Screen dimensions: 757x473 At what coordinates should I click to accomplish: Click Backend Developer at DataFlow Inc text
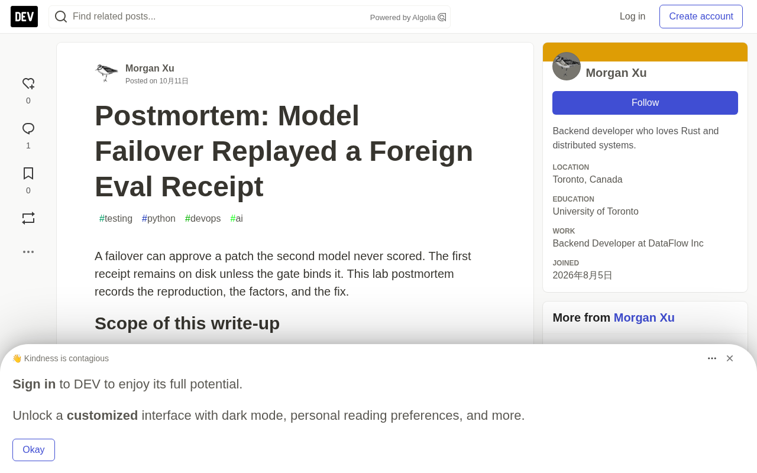click(x=628, y=244)
